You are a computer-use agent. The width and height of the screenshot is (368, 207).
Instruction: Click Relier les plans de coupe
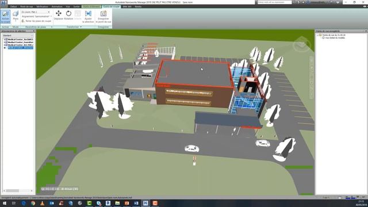pos(36,21)
